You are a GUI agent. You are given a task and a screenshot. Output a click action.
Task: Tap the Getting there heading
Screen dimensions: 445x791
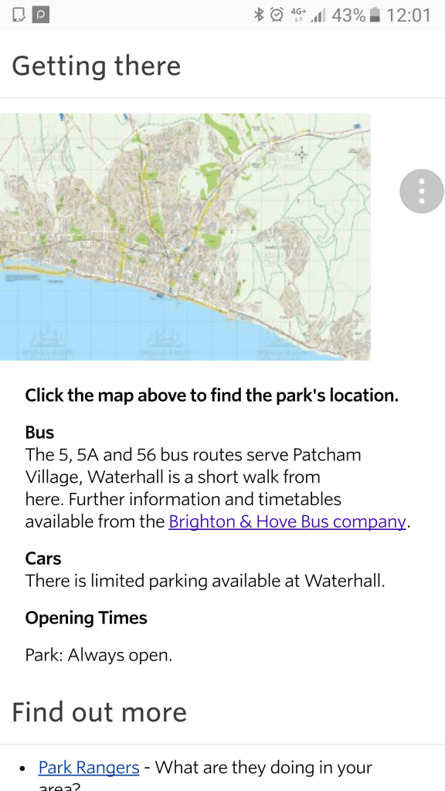[x=96, y=66]
